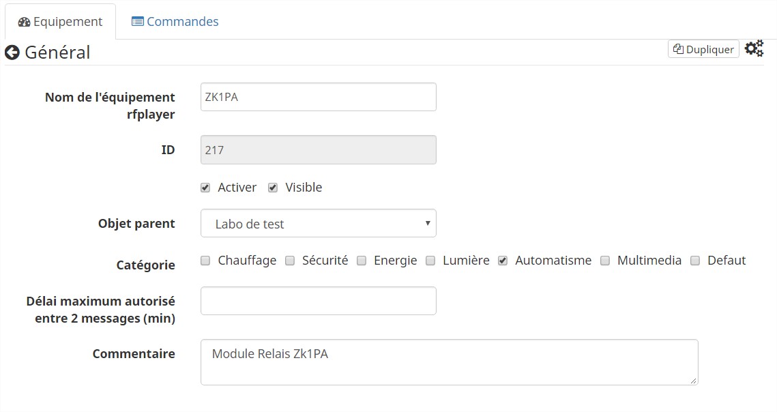Screen dimensions: 777x412
Task: Enable the Chauffage category checkbox
Action: click(205, 261)
